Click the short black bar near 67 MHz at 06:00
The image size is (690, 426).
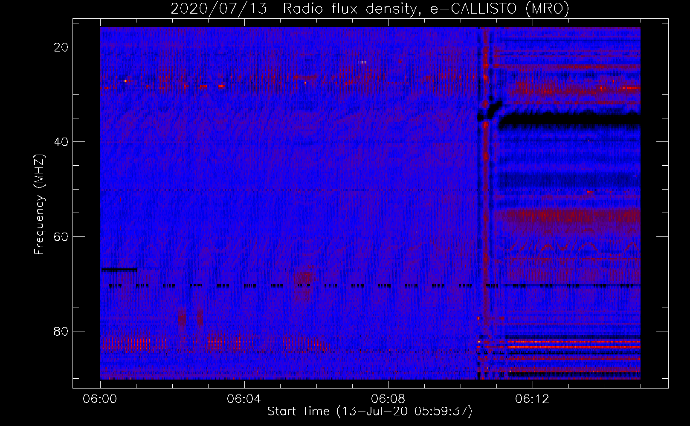point(119,270)
